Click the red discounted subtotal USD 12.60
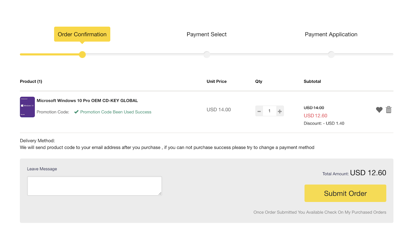The image size is (408, 235). (315, 116)
